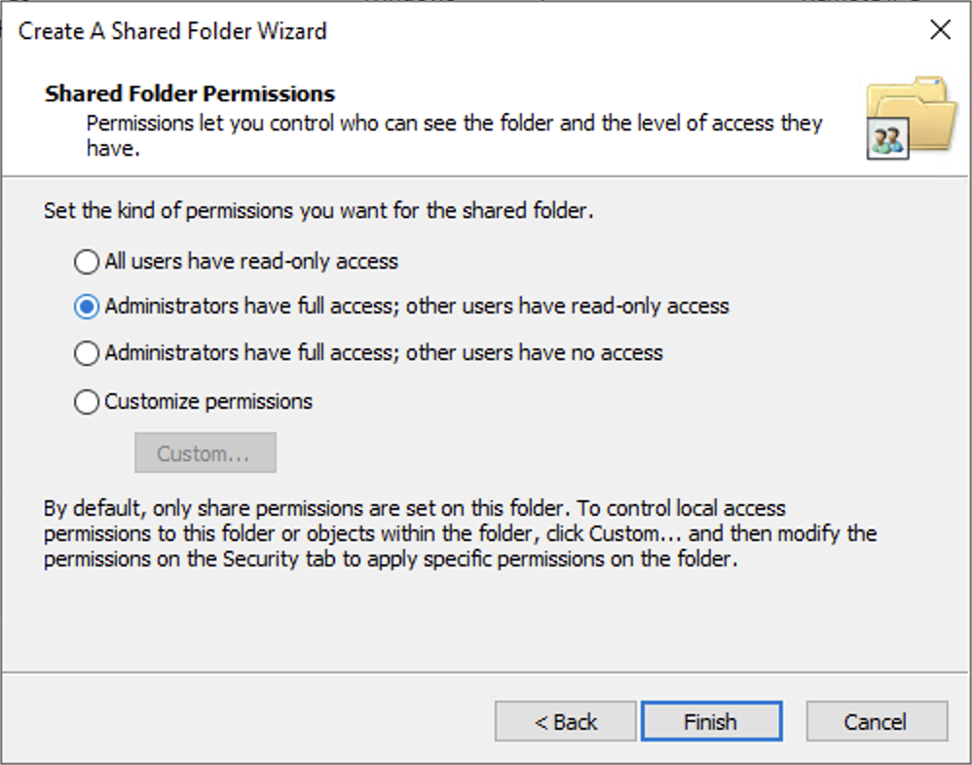This screenshot has height=765, width=972.
Task: Click Finish to complete the wizard
Action: pos(710,722)
